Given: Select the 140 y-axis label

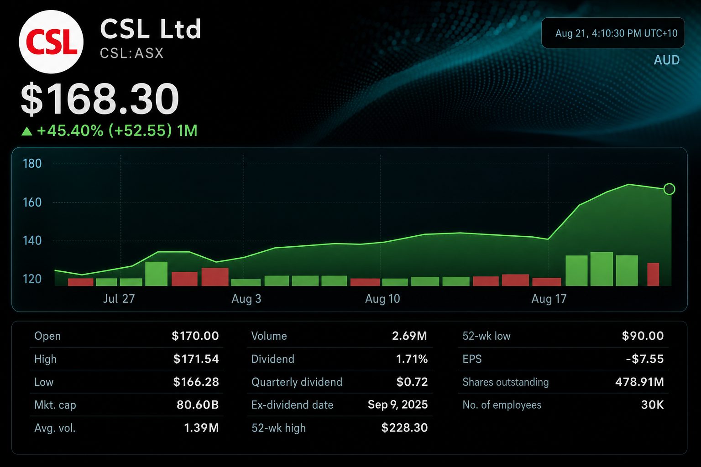Looking at the screenshot, I should [x=32, y=240].
